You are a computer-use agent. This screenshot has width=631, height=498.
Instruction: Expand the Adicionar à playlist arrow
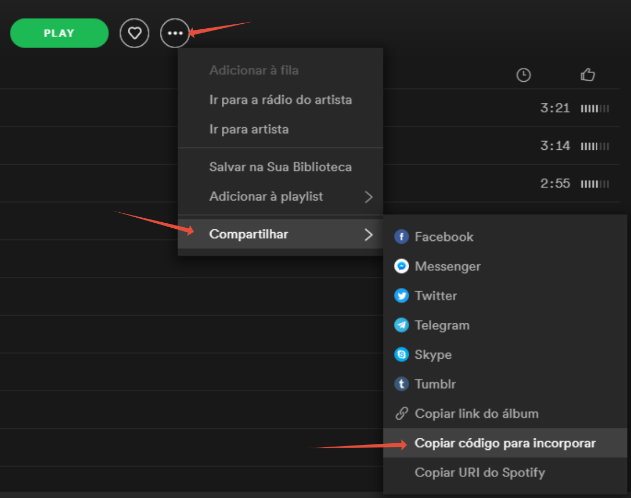point(369,197)
